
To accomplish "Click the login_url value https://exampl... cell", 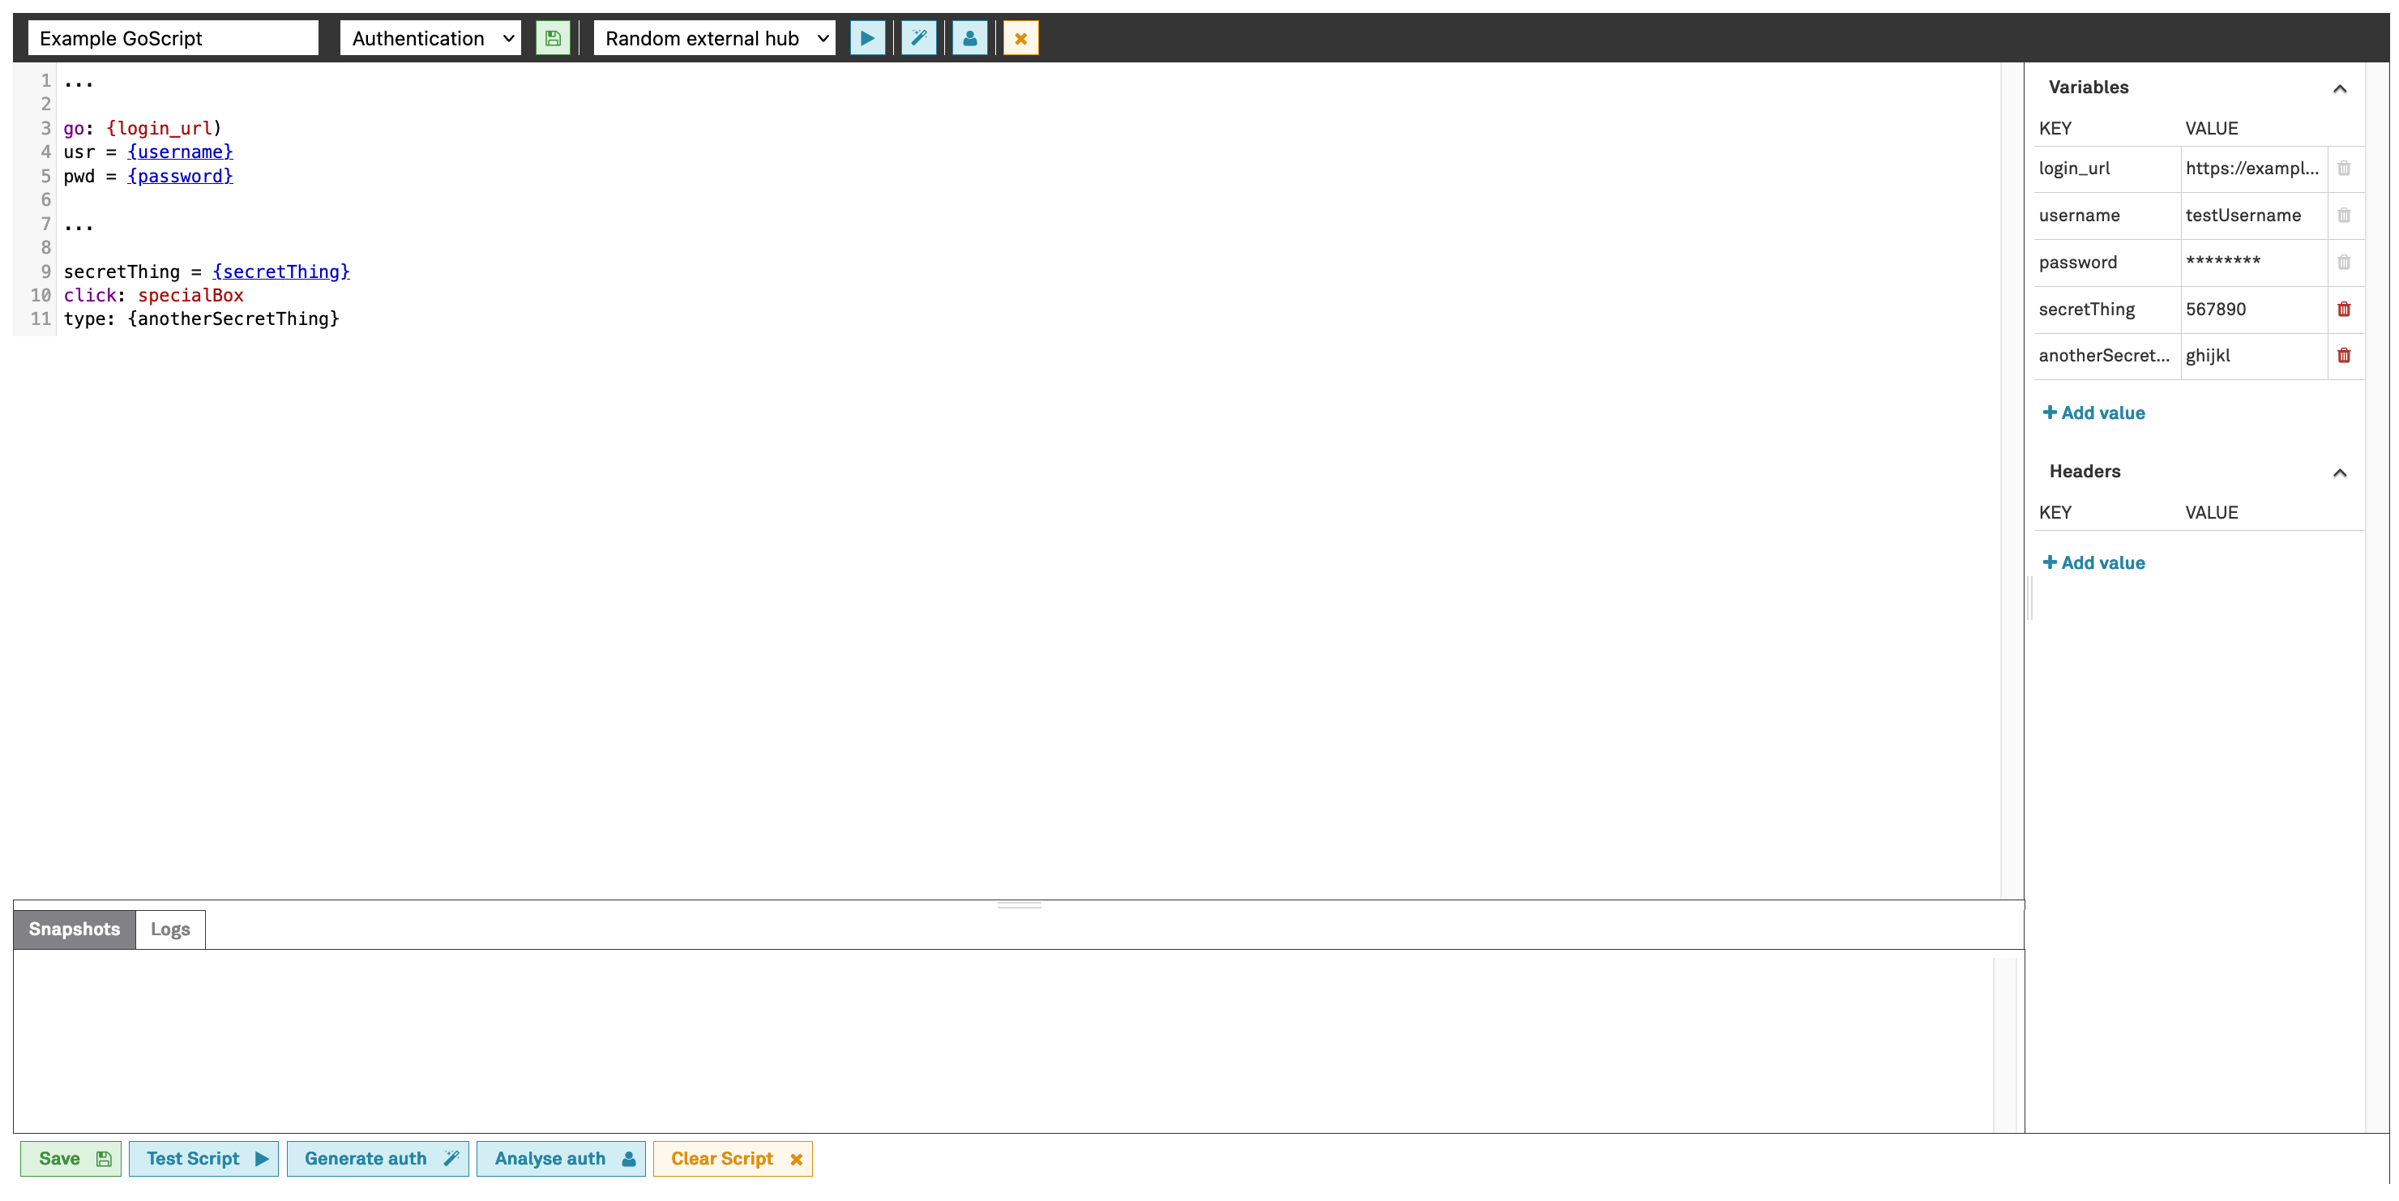I will [x=2254, y=169].
